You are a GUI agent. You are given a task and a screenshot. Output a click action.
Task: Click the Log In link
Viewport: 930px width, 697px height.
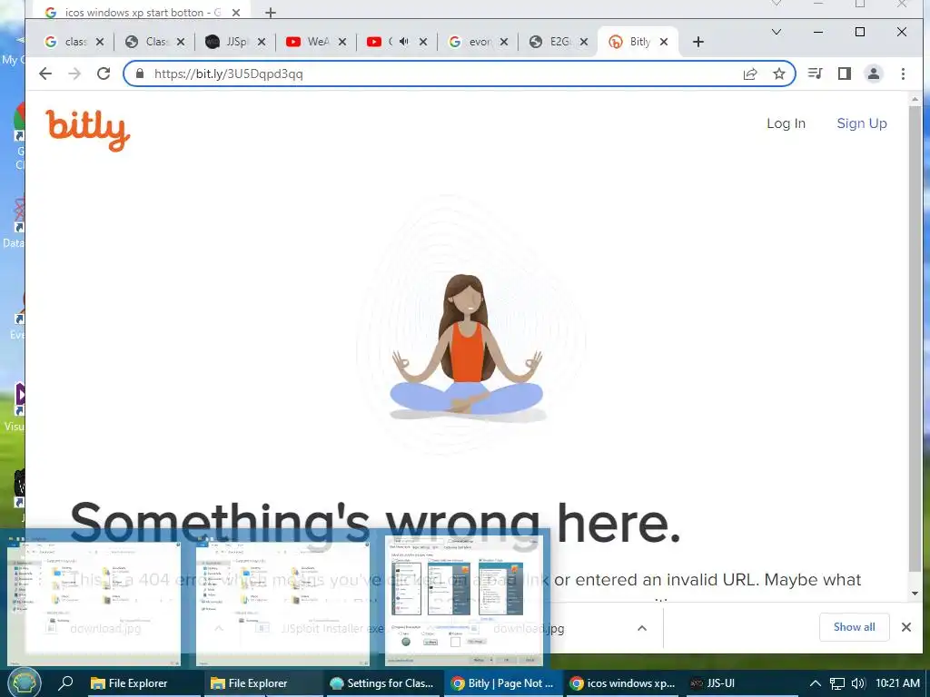(786, 123)
